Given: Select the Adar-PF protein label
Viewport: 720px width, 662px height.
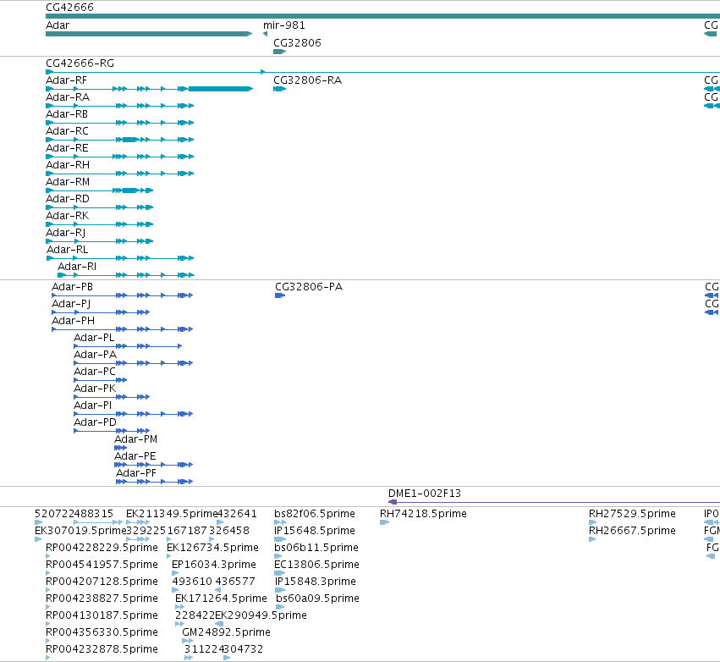Looking at the screenshot, I should (136, 473).
